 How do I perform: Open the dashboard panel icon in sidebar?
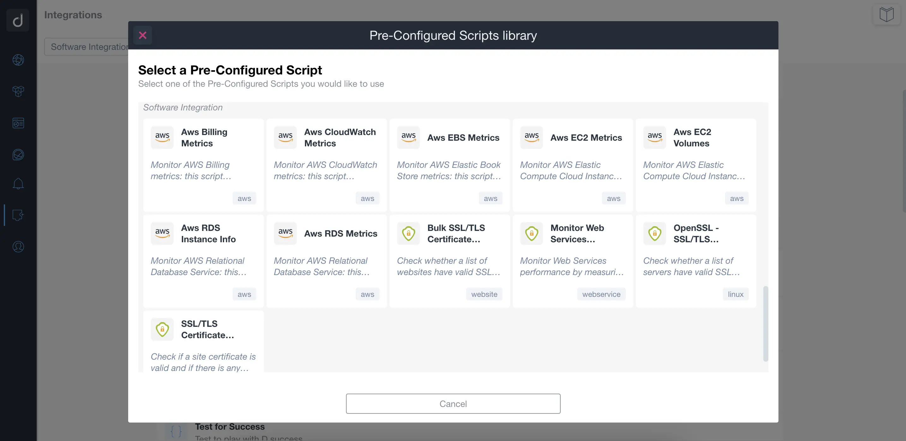18,123
